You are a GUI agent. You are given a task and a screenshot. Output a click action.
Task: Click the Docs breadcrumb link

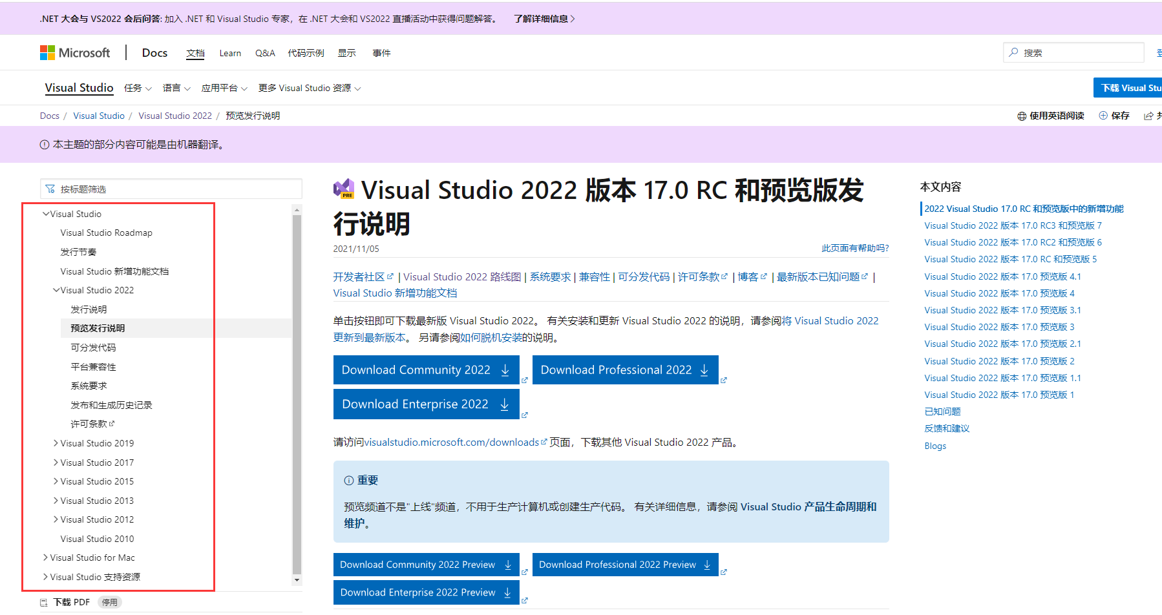point(50,116)
